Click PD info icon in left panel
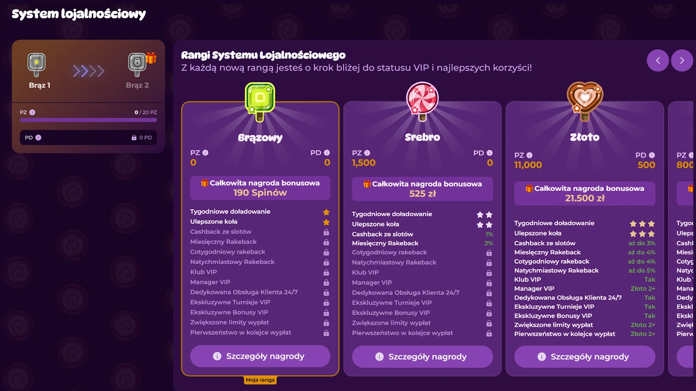The image size is (696, 391). coord(38,137)
